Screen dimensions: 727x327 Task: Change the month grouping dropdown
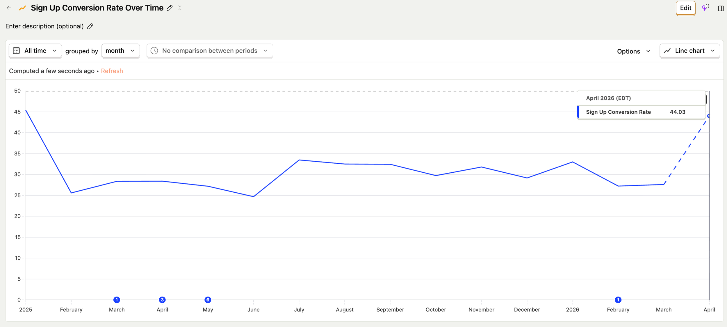120,51
